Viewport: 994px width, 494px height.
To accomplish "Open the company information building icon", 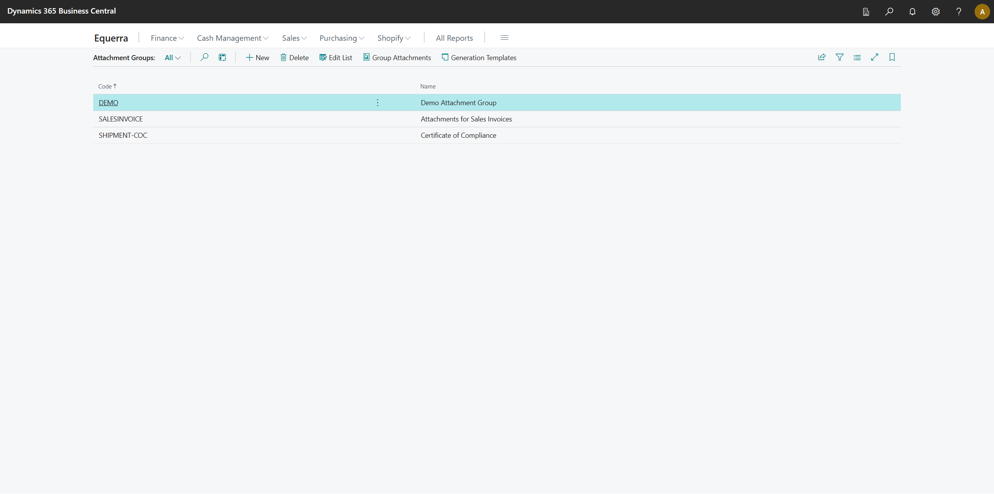I will [x=866, y=12].
